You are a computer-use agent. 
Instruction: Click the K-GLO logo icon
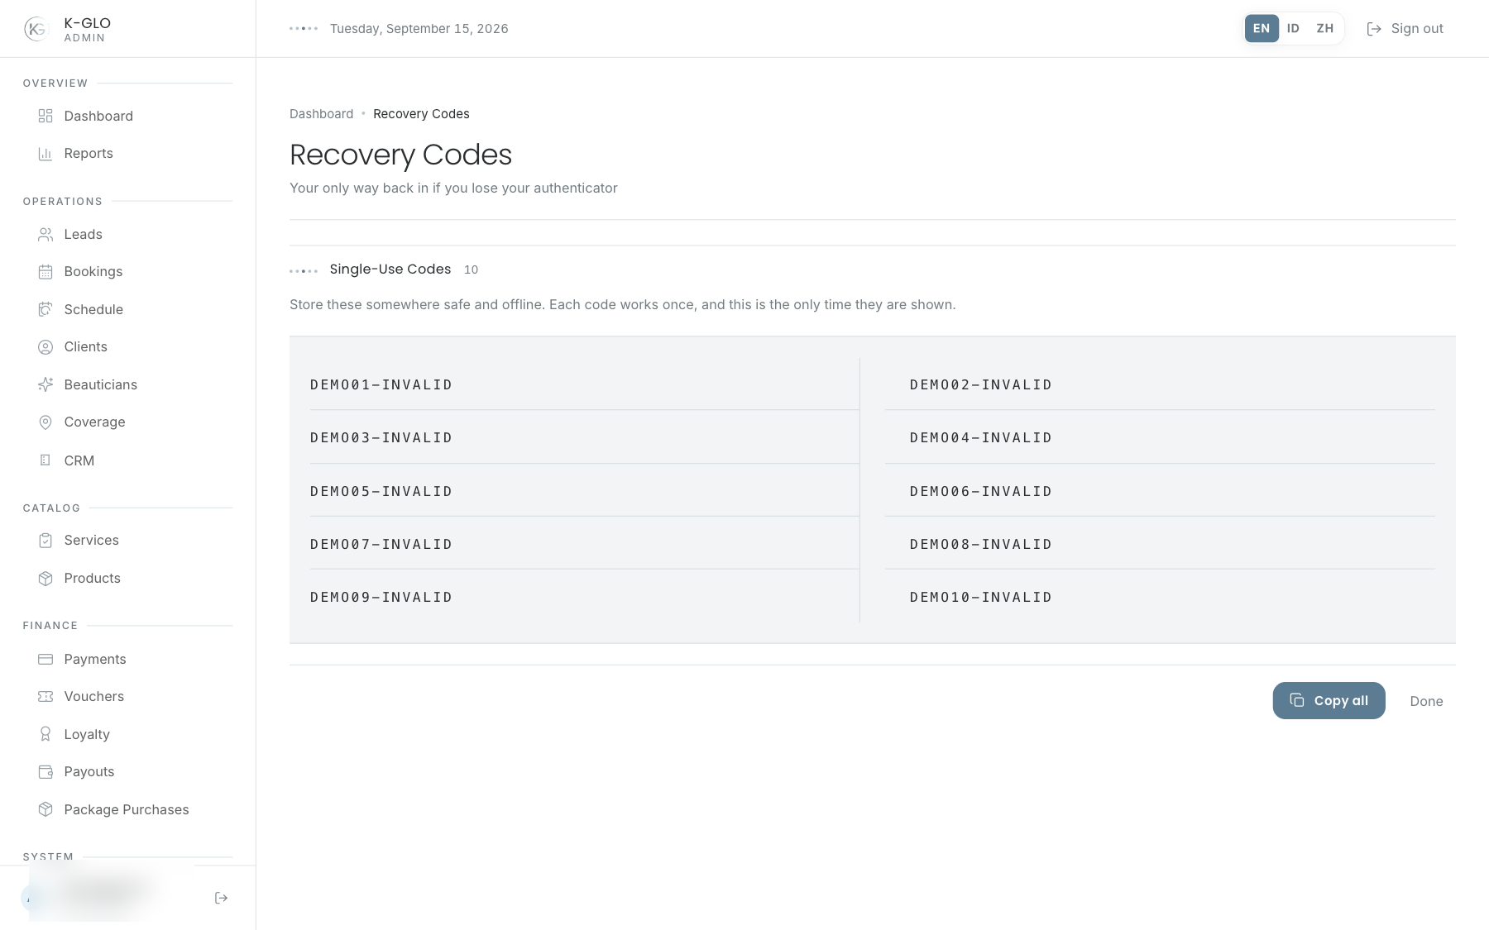[x=36, y=29]
